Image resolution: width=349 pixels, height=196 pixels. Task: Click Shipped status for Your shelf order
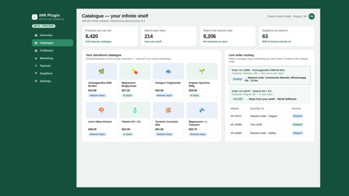tap(297, 124)
